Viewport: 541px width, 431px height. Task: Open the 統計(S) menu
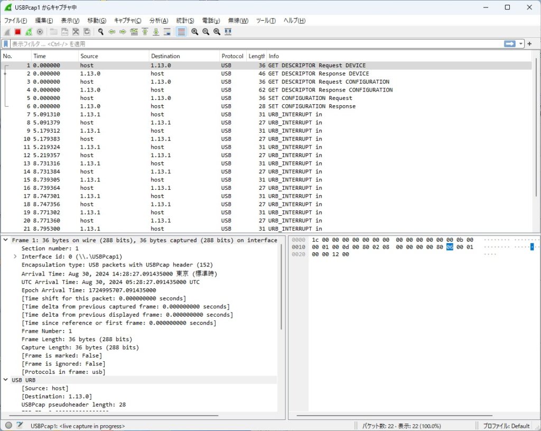[x=184, y=21]
